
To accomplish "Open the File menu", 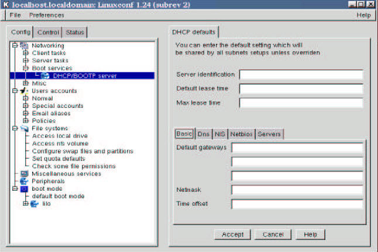I will click(15, 15).
